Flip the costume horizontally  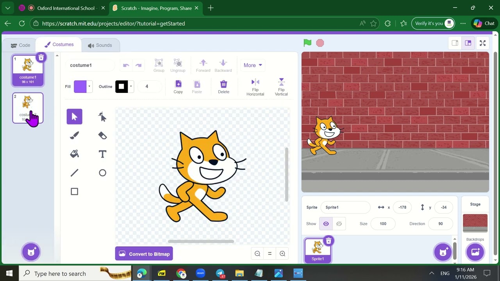tap(255, 87)
